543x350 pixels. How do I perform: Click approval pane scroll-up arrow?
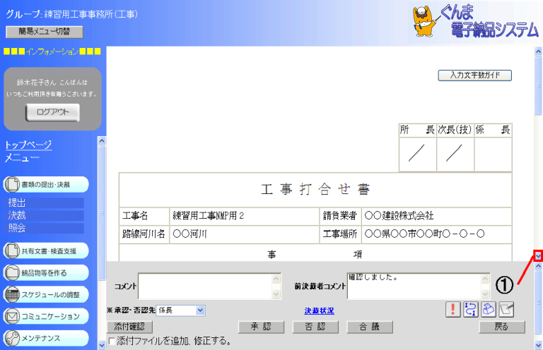(538, 266)
